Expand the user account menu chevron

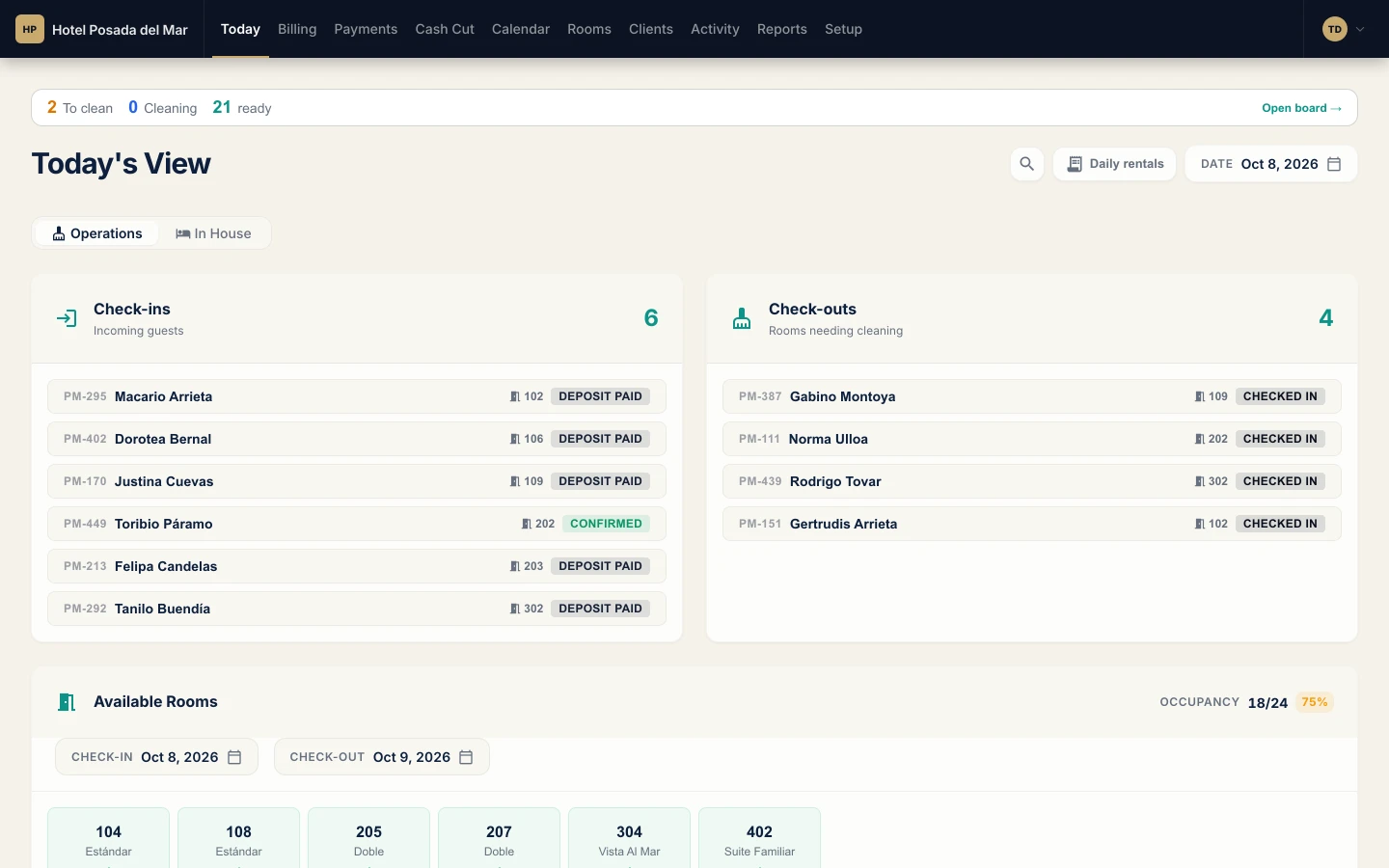1360,29
